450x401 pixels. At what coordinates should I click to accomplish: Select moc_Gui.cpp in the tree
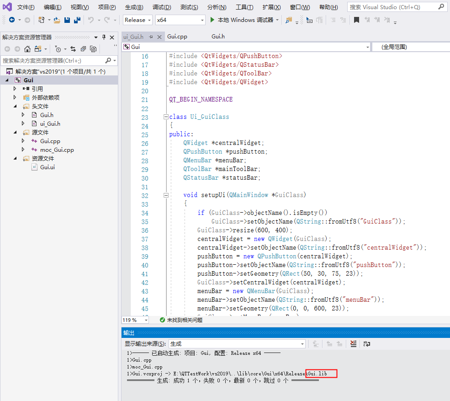coord(57,150)
